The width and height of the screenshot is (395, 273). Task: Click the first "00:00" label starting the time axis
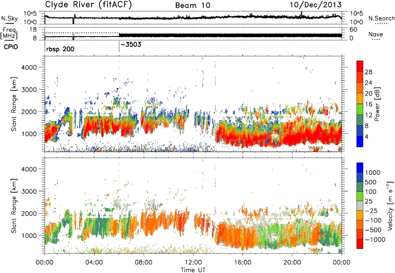pos(44,263)
